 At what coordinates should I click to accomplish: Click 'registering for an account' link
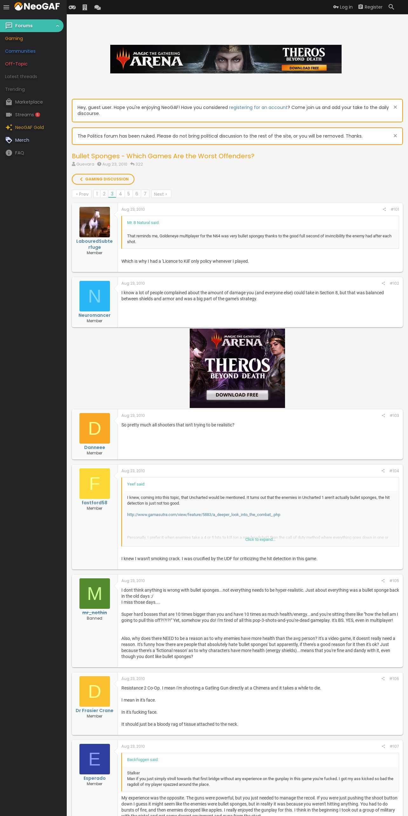point(258,107)
